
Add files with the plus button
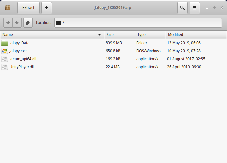pyautogui.click(x=47, y=8)
